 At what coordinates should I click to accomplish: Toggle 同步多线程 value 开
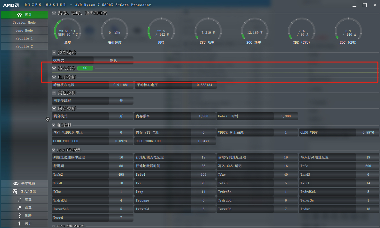(x=121, y=101)
